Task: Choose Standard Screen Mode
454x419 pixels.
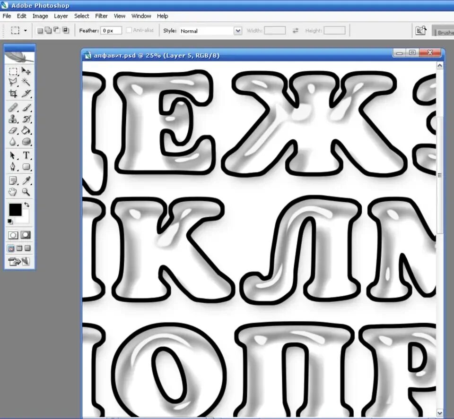Action: (11, 248)
